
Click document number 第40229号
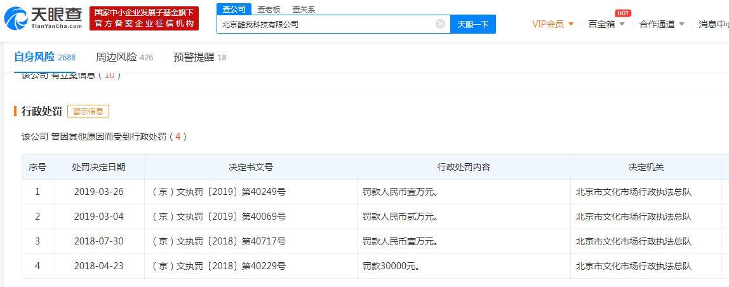pyautogui.click(x=264, y=266)
